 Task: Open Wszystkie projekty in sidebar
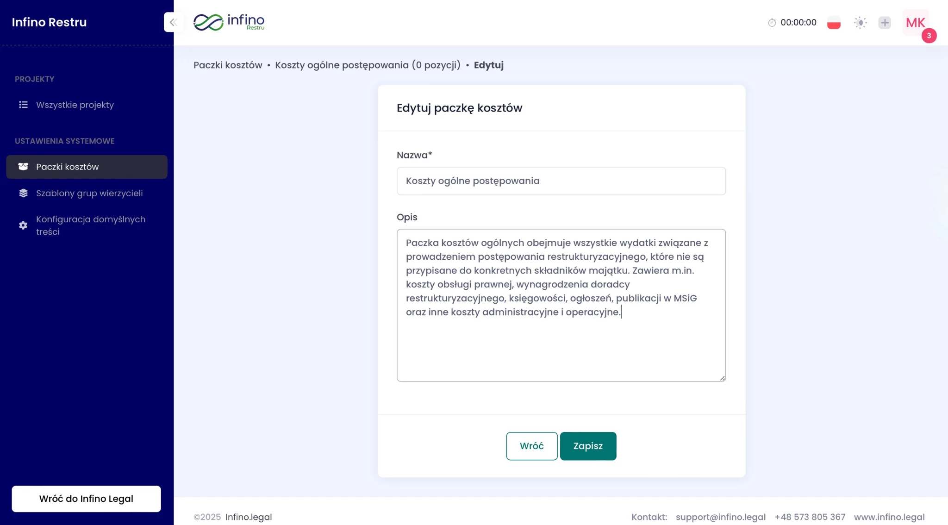coord(75,105)
